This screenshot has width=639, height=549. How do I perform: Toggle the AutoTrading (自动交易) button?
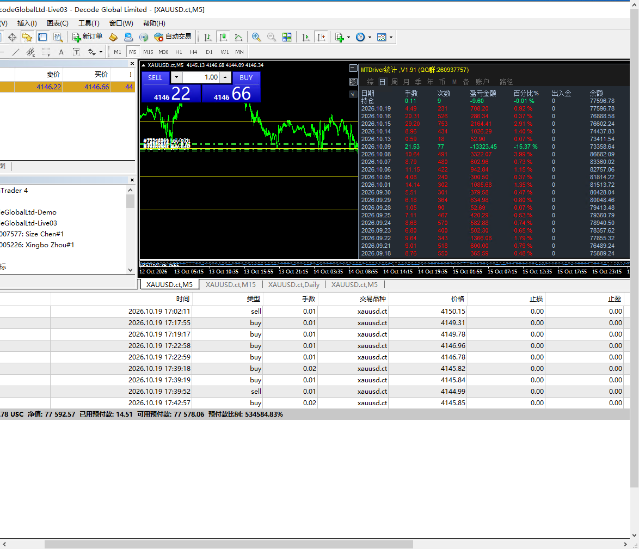tap(173, 37)
